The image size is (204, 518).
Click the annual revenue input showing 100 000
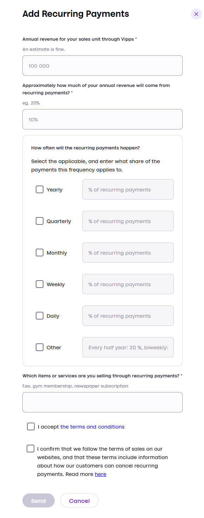click(x=102, y=65)
